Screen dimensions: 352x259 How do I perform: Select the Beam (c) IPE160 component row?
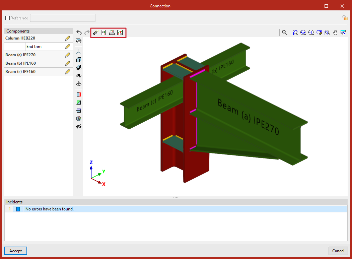click(x=33, y=72)
